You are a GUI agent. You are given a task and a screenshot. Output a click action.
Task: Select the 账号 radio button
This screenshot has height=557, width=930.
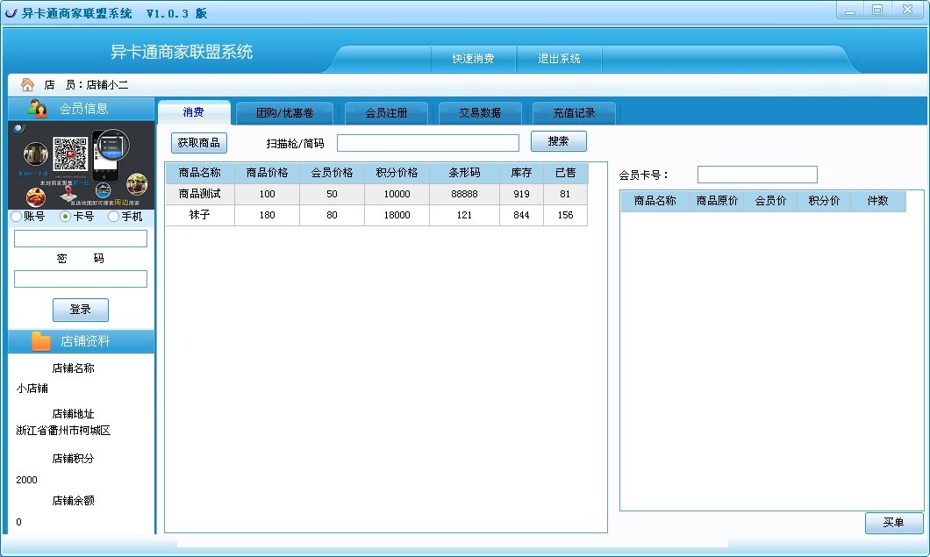click(x=17, y=217)
